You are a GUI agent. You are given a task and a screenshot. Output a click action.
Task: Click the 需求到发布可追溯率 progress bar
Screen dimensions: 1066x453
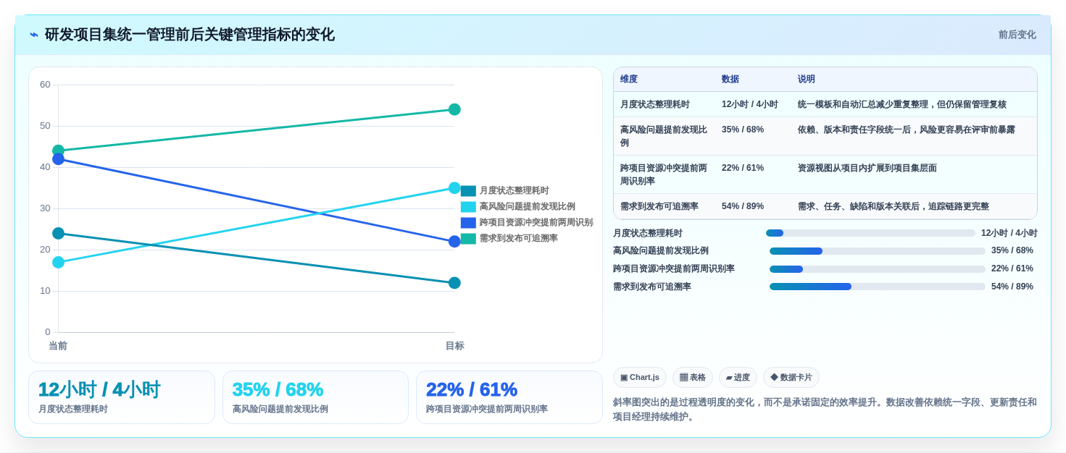coord(878,287)
